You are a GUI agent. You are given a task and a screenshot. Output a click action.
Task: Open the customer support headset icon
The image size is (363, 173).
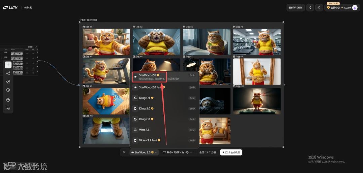coord(8,108)
